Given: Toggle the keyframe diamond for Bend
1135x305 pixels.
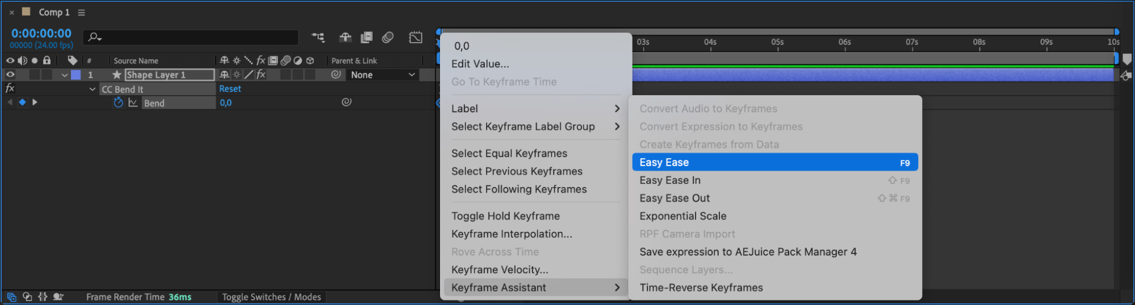Looking at the screenshot, I should coord(22,102).
